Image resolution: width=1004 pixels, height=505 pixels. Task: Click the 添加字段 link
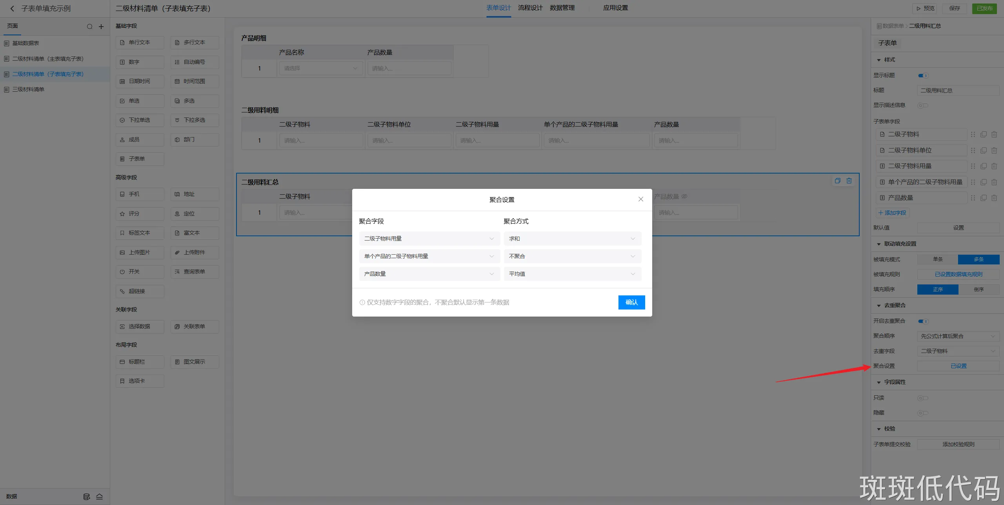(892, 213)
